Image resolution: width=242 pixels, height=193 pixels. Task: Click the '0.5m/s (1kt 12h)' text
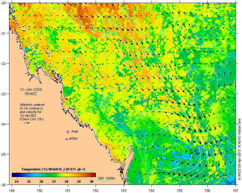[32, 119]
